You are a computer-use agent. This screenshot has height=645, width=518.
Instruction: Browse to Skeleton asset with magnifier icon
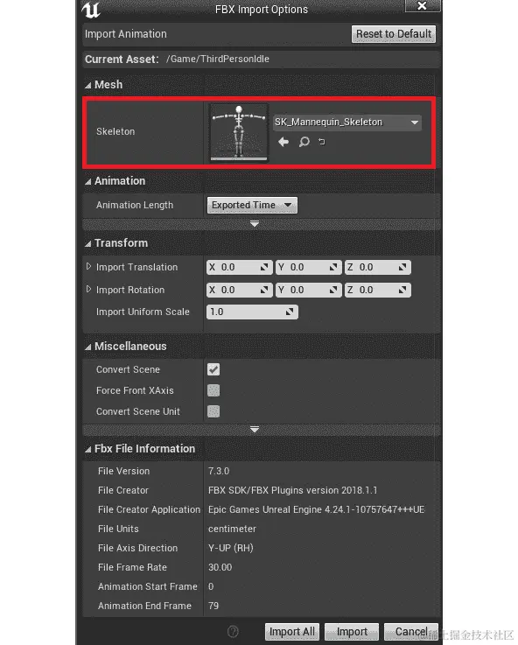pyautogui.click(x=304, y=142)
